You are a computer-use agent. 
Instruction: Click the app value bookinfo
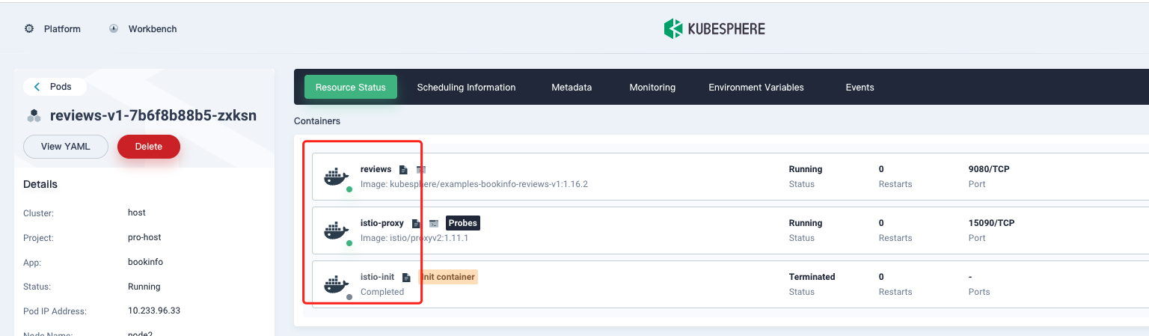145,262
